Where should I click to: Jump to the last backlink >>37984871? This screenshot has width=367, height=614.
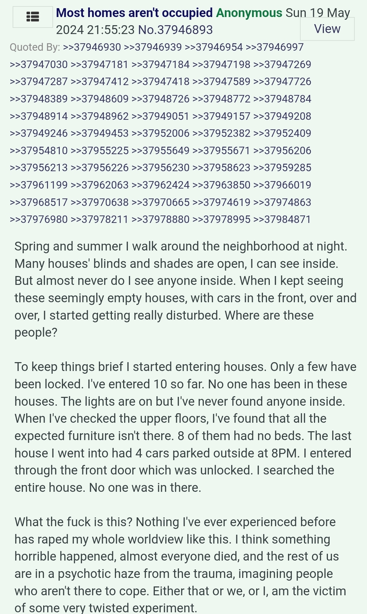tap(282, 219)
